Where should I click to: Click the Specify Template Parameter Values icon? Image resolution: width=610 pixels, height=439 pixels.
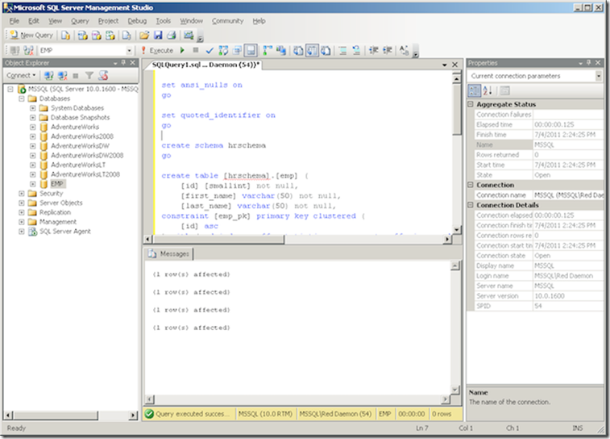pos(405,50)
